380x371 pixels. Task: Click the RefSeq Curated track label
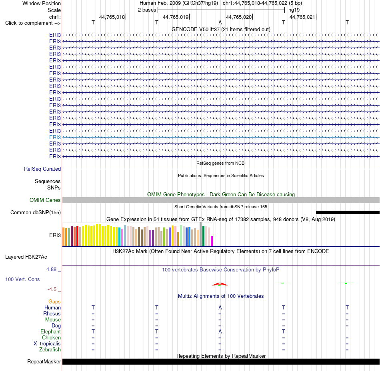pyautogui.click(x=42, y=169)
